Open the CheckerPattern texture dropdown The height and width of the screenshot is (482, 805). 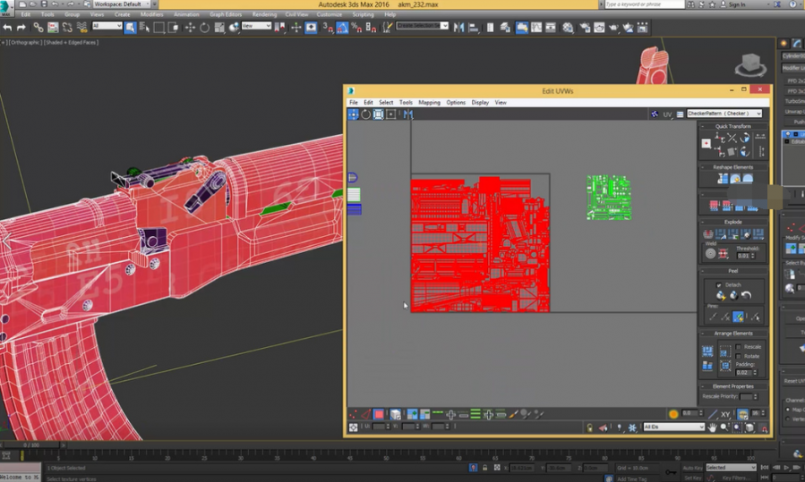click(x=724, y=114)
